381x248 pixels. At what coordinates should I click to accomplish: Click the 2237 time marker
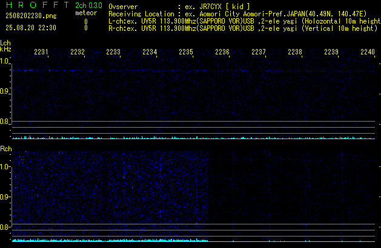click(x=259, y=52)
